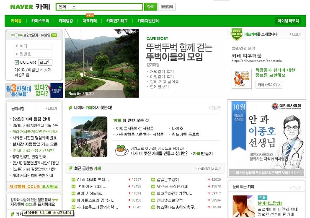Viewport: 310px width, 218px height.
Task: Click the 카페 파우더룸 illustration thumbnail
Action: point(241,78)
